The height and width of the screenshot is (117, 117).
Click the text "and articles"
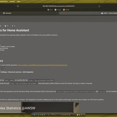(x=4, y=48)
